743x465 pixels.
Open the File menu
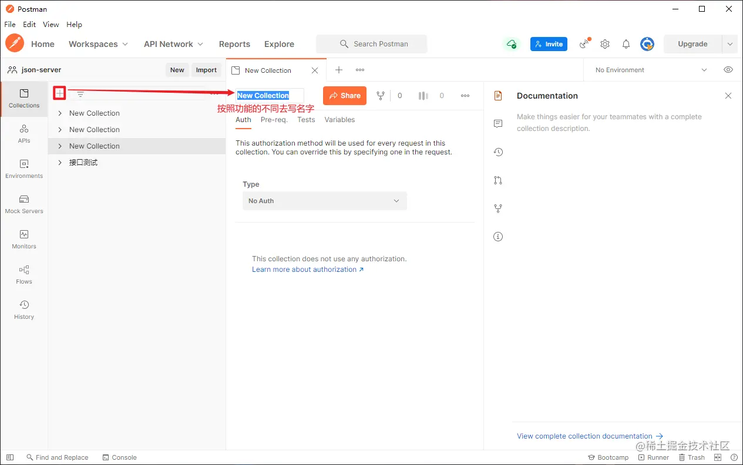10,25
